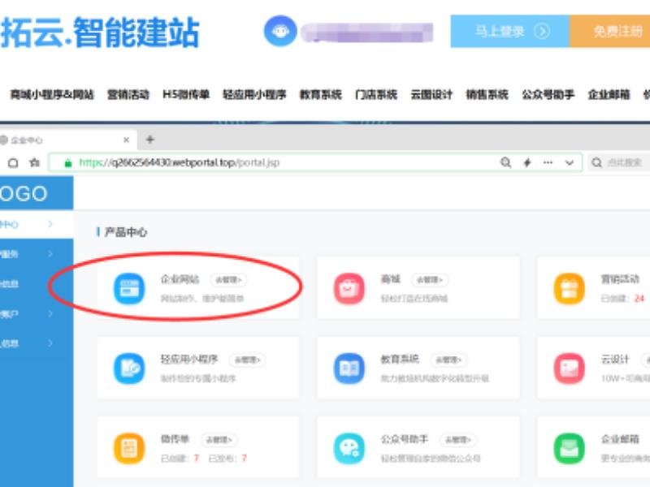Click the 云设计 card title text
650x487 pixels.
pos(615,360)
